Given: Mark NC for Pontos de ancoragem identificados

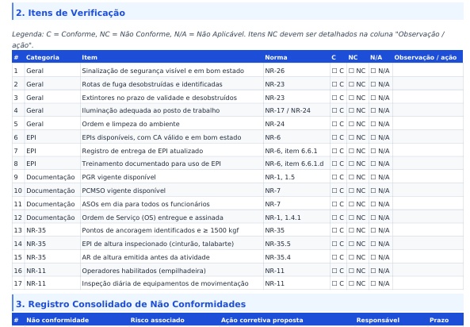Looking at the screenshot, I should [351, 230].
